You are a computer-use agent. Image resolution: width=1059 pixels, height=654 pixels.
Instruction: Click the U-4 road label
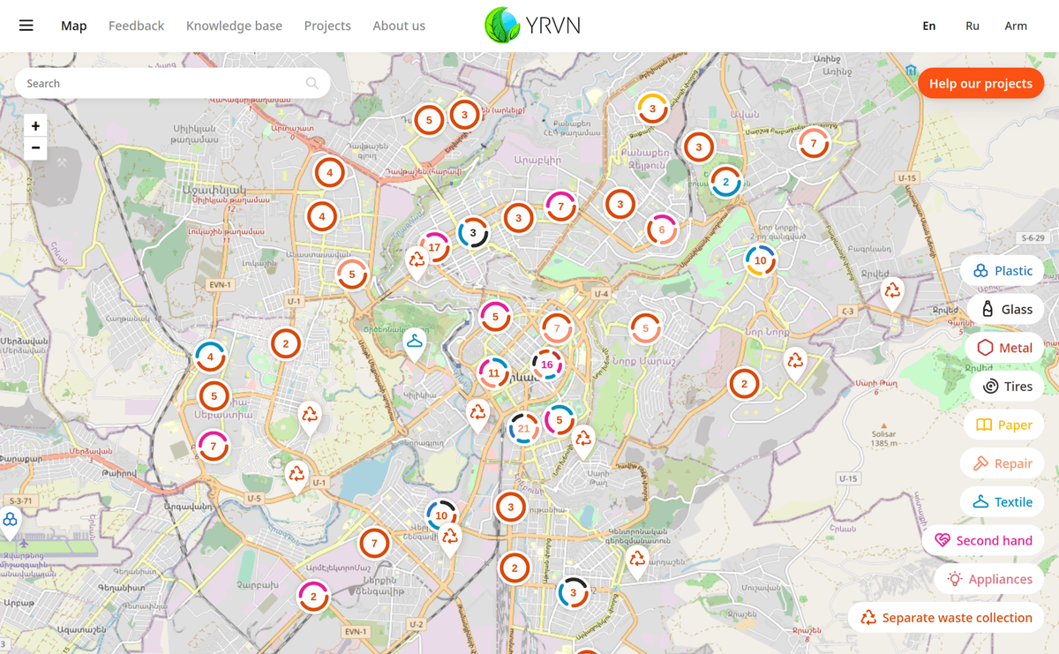click(x=601, y=293)
